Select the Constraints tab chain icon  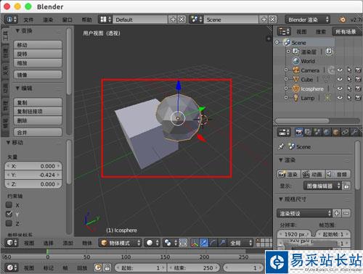point(345,132)
